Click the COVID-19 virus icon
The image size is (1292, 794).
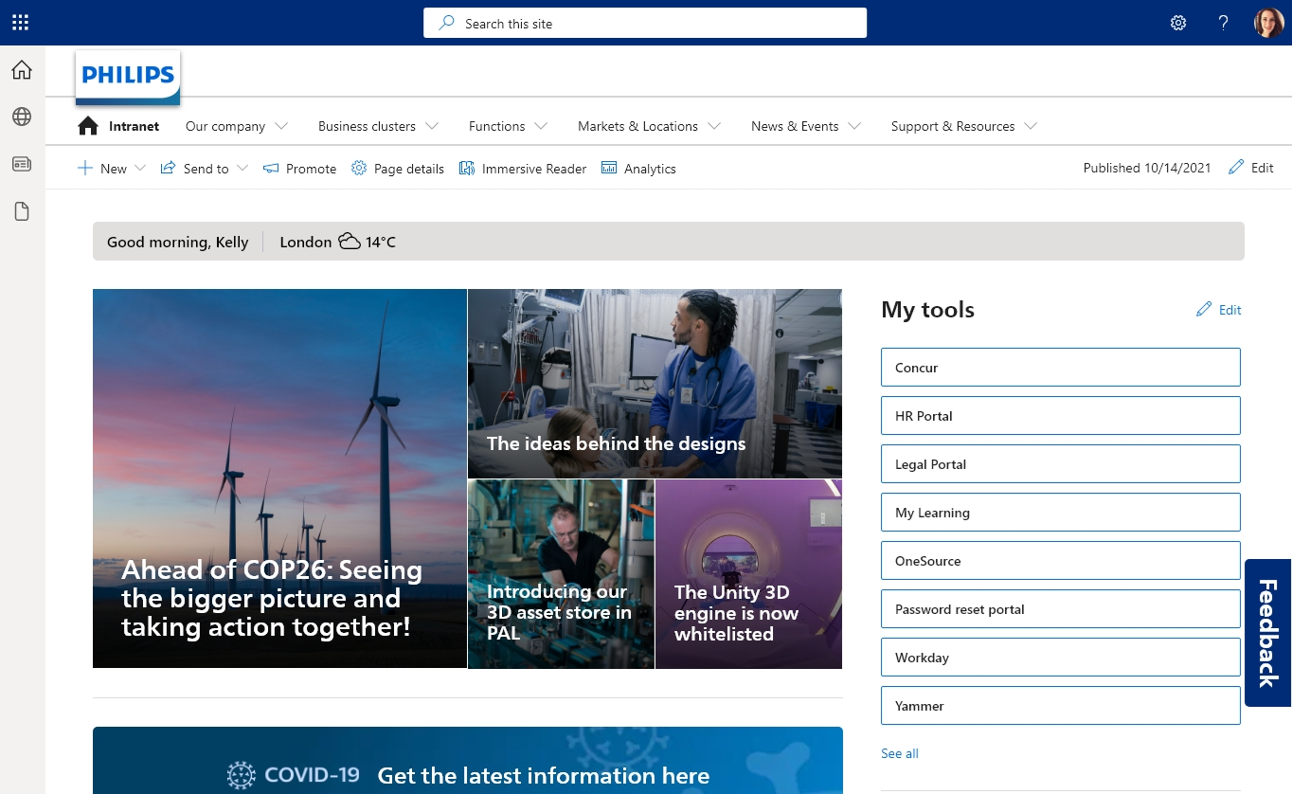tap(242, 776)
